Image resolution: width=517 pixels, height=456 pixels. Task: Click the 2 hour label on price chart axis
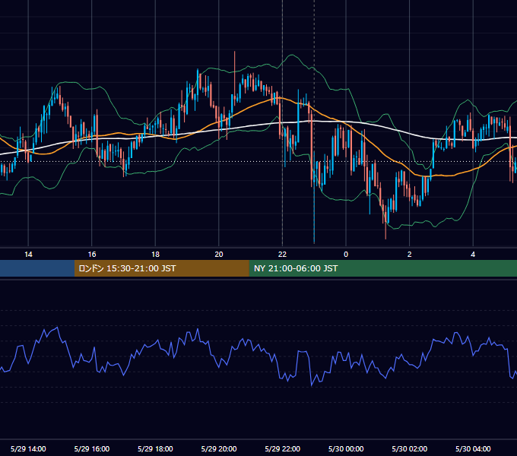pos(410,255)
